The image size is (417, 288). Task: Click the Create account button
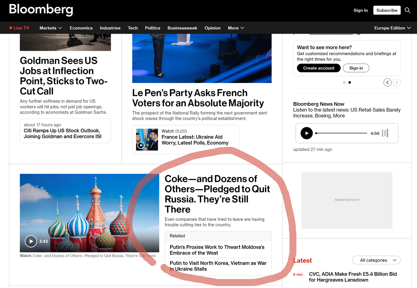pyautogui.click(x=319, y=68)
